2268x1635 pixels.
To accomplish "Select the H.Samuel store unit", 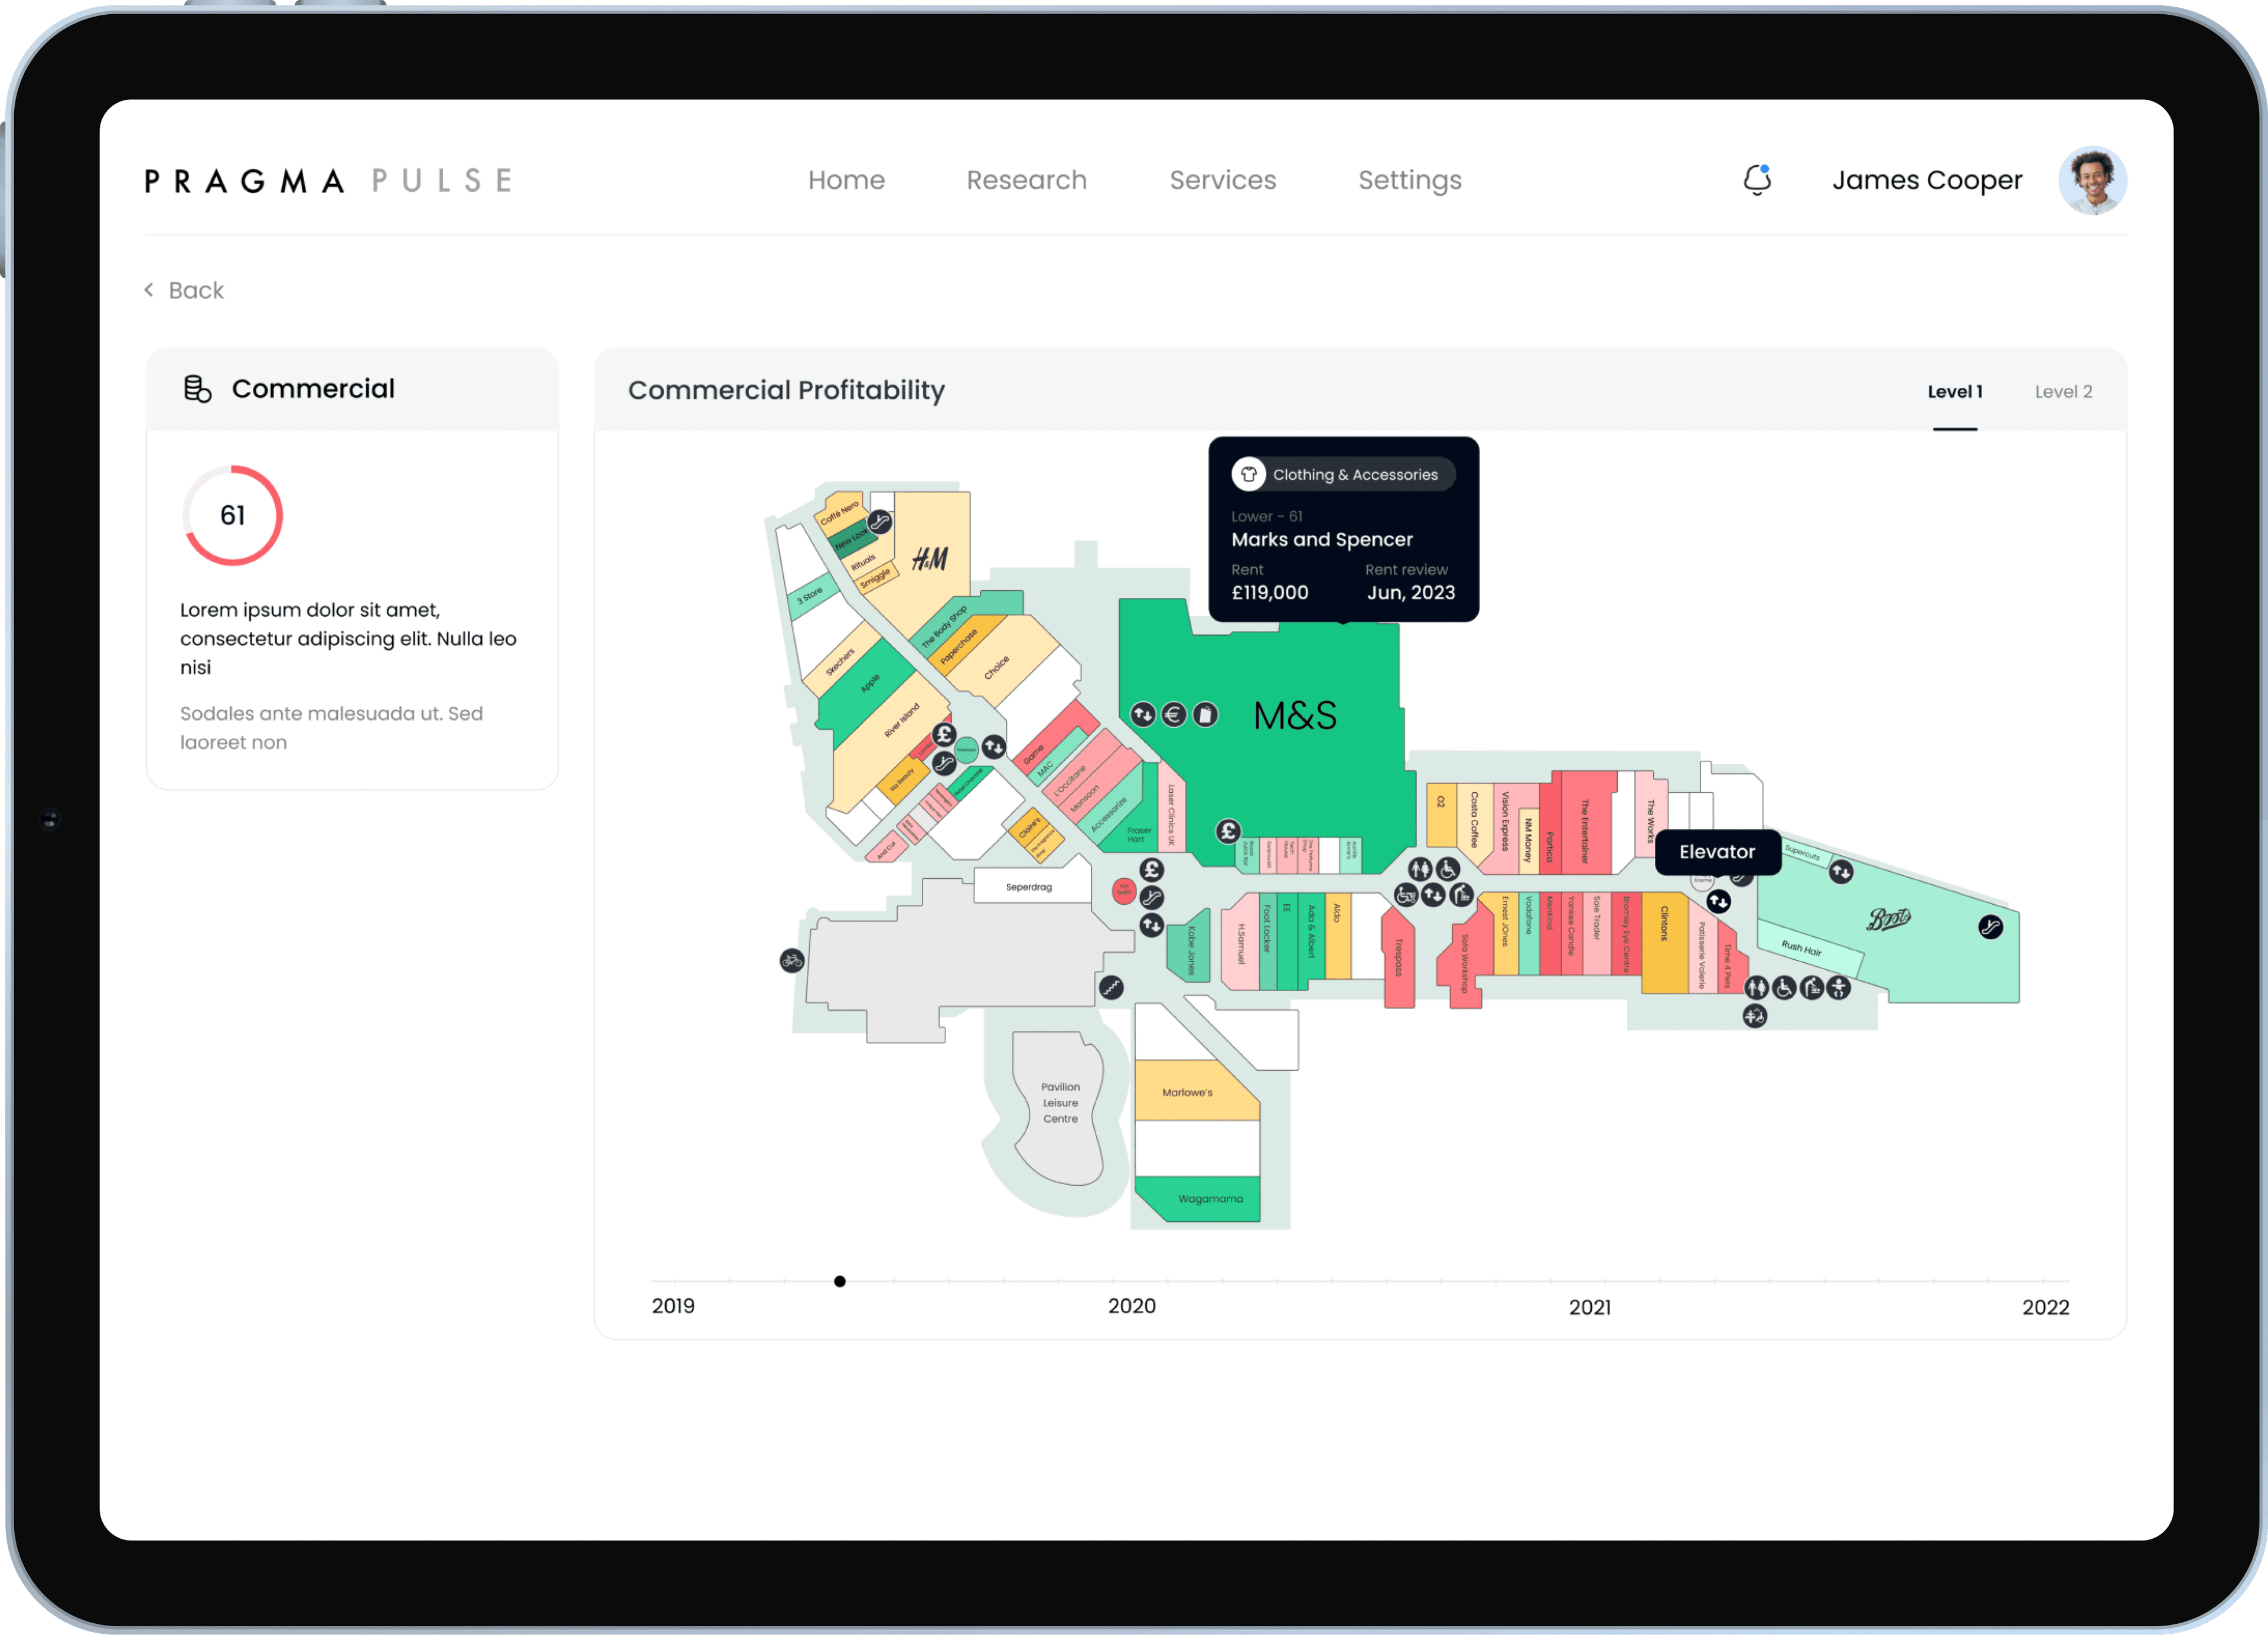I will click(1241, 941).
